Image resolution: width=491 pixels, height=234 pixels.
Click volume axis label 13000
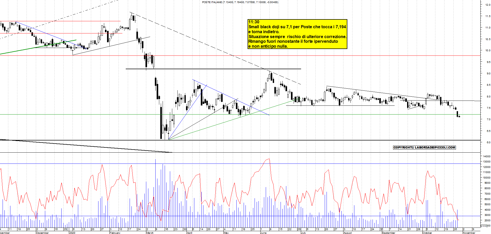tap(487, 161)
